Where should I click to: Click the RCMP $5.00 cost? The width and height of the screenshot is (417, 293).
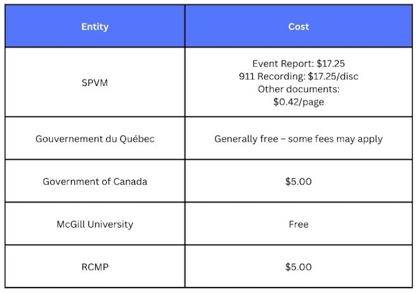click(298, 267)
